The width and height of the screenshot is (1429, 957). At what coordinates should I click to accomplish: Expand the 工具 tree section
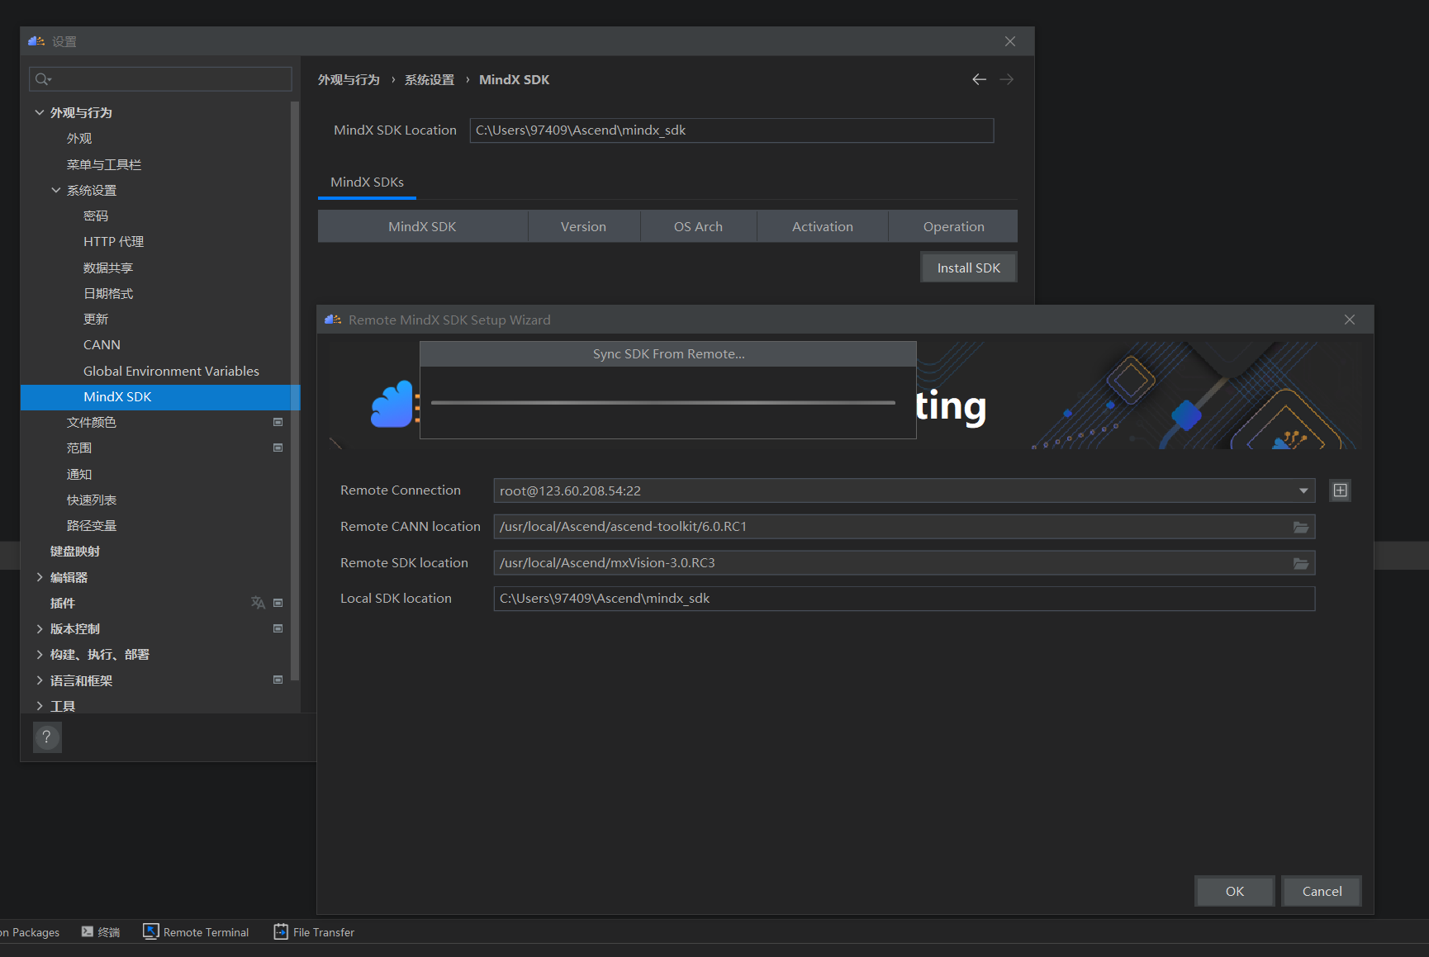tap(39, 706)
